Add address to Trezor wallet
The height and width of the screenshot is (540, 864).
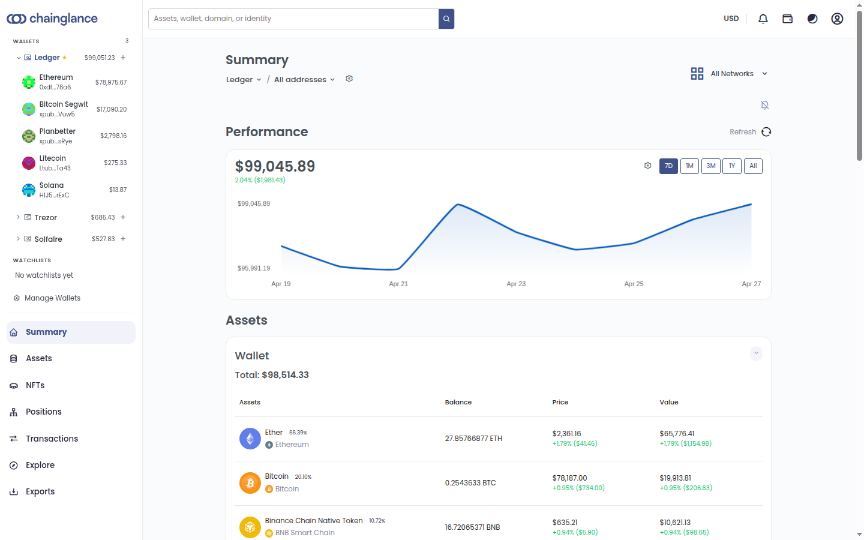[123, 217]
